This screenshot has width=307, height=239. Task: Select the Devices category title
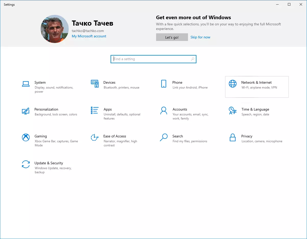tap(109, 82)
